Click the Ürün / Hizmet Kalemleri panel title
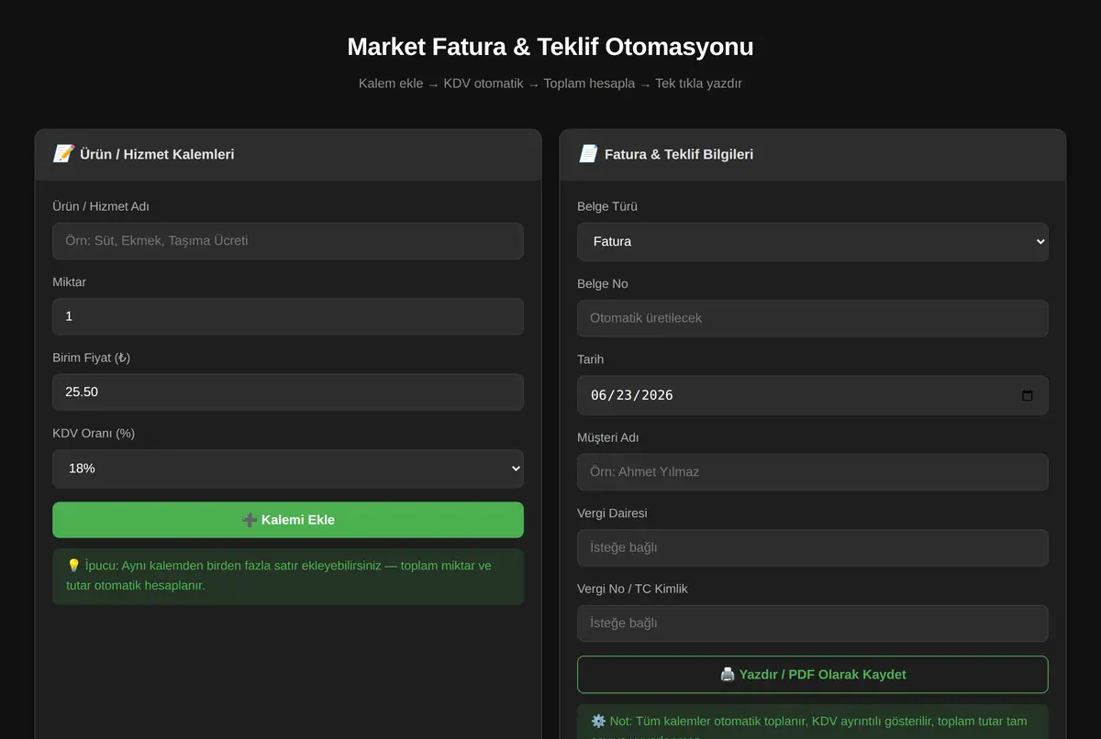This screenshot has width=1101, height=739. coord(157,154)
